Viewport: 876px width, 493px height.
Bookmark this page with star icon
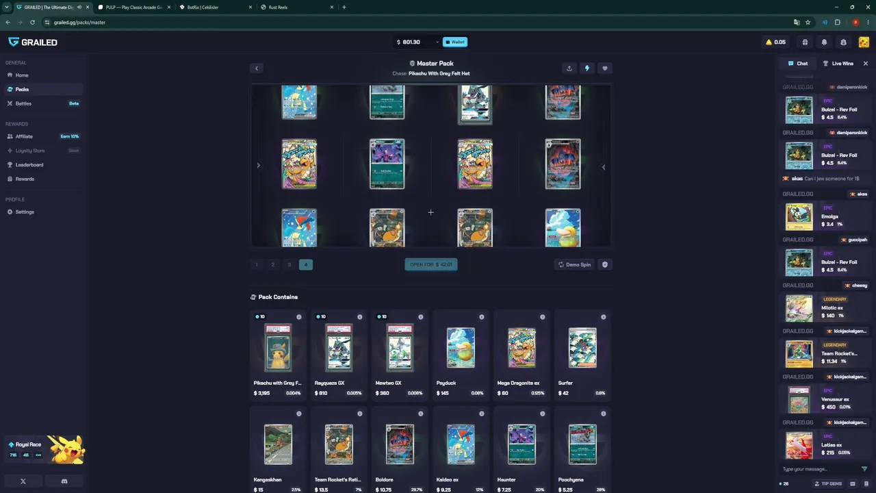(x=808, y=23)
